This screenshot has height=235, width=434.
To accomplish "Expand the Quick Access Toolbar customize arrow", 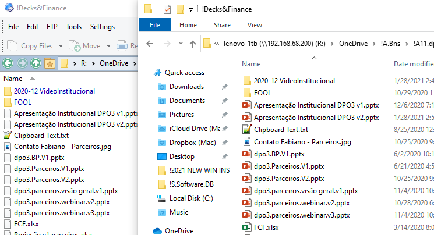I will 190,9.
